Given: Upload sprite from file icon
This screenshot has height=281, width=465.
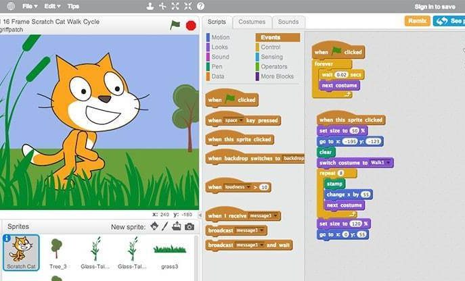Looking at the screenshot, I should 177,226.
